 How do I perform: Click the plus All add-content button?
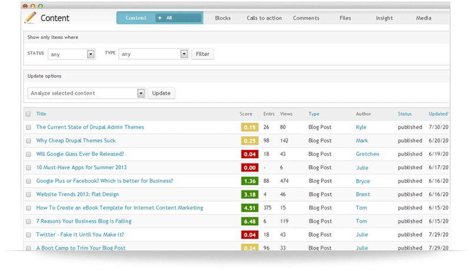coord(178,18)
